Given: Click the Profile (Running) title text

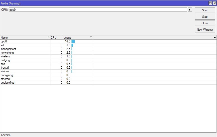Looking at the screenshot, I should 11,3.
